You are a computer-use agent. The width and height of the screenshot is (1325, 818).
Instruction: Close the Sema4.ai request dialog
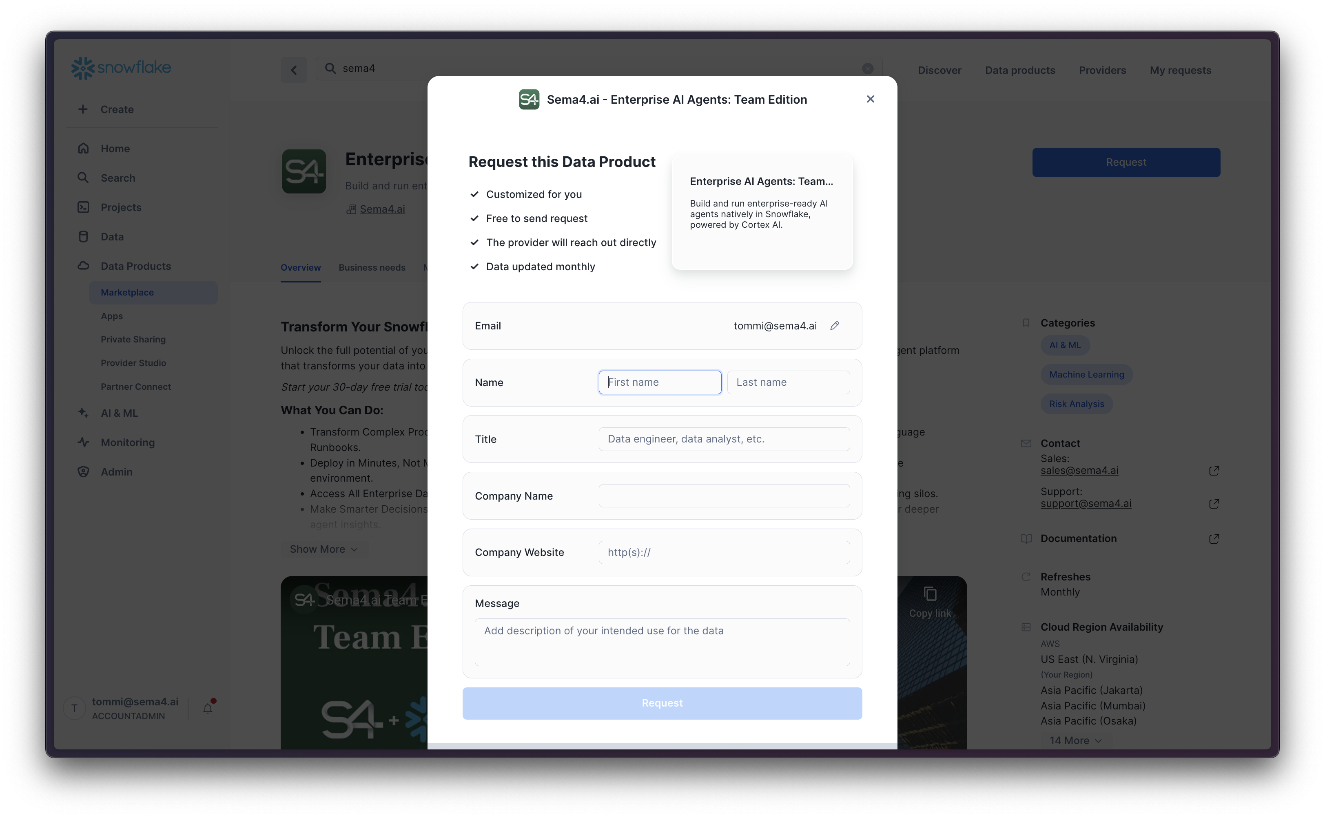tap(870, 99)
